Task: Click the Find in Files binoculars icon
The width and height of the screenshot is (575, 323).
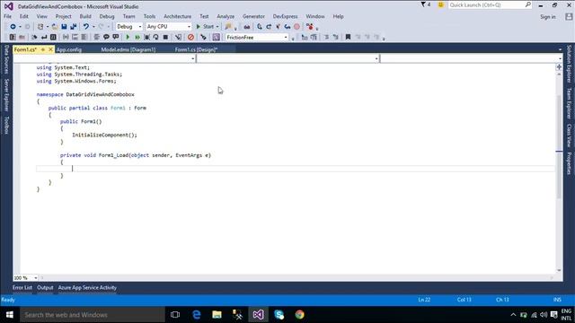Action: (x=247, y=27)
